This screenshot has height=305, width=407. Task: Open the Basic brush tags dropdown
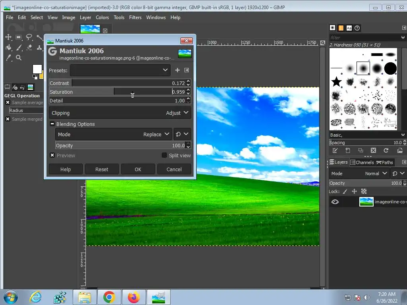403,135
